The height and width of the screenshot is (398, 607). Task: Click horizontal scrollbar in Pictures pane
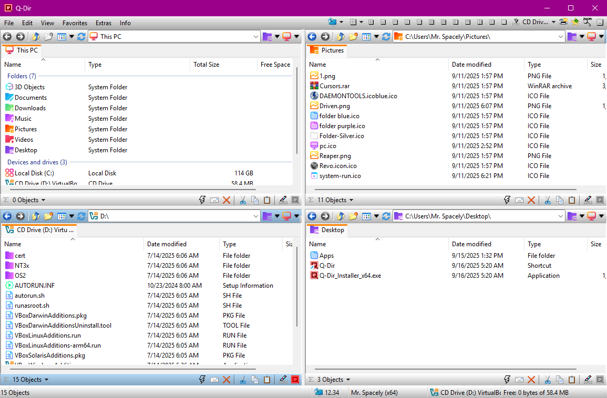point(446,190)
